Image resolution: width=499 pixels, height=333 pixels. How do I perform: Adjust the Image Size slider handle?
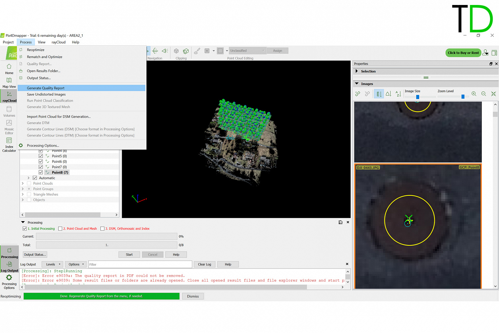click(x=417, y=97)
